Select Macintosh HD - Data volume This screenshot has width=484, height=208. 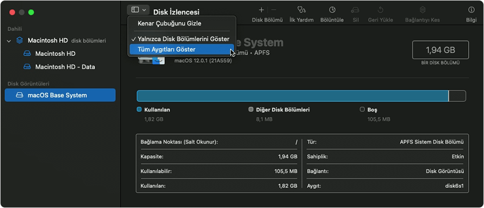[60, 67]
